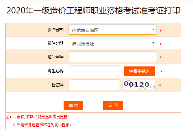Click the note about 未开通省市
Viewport: 193px width, 136px height.
pyautogui.click(x=42, y=125)
